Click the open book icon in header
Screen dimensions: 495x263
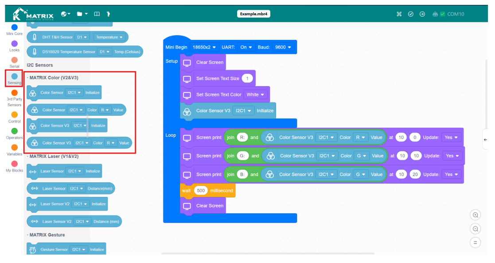(97, 14)
